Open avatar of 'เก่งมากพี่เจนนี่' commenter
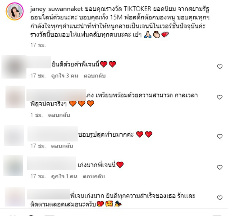Image resolution: width=228 pixels, height=216 pixels. pos(13,165)
